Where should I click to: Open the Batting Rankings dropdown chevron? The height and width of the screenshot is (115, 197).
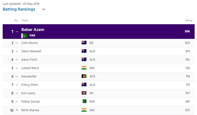(x=44, y=9)
